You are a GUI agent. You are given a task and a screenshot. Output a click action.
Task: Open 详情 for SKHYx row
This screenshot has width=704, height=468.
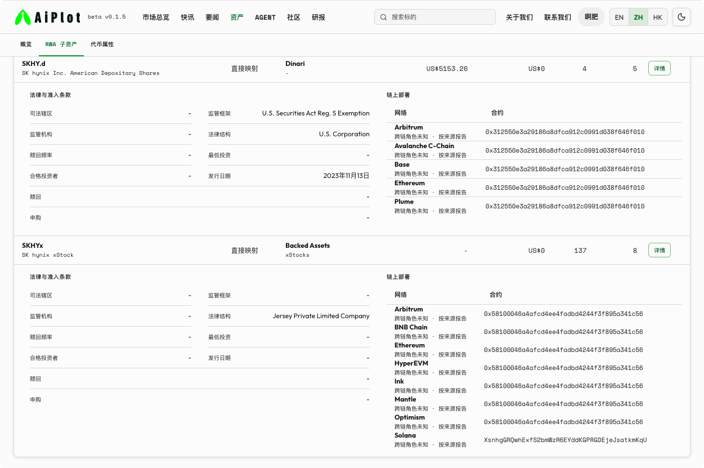pos(660,250)
